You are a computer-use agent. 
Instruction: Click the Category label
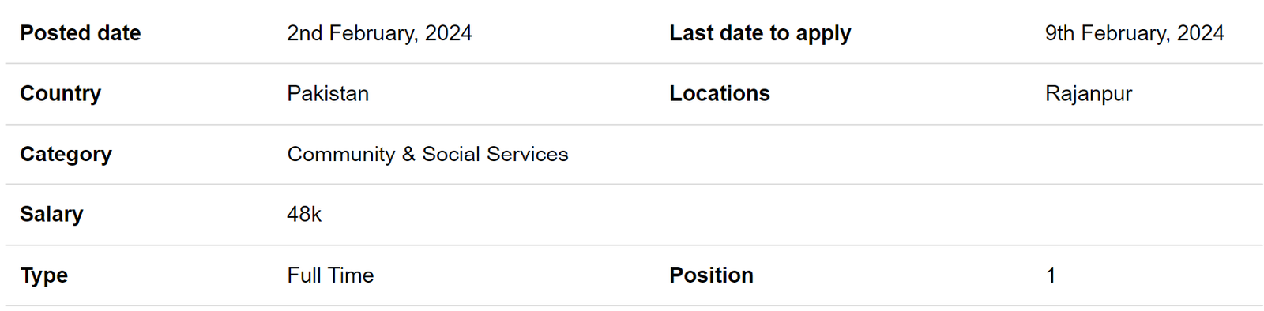point(66,155)
